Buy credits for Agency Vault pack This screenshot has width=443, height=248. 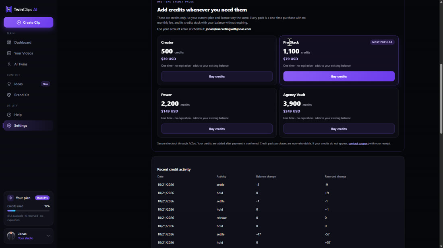coord(339,129)
